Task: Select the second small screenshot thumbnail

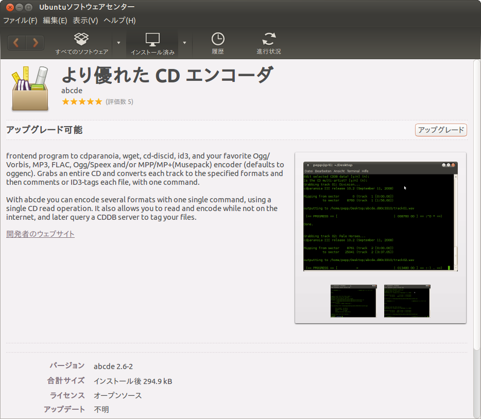Action: click(x=407, y=301)
